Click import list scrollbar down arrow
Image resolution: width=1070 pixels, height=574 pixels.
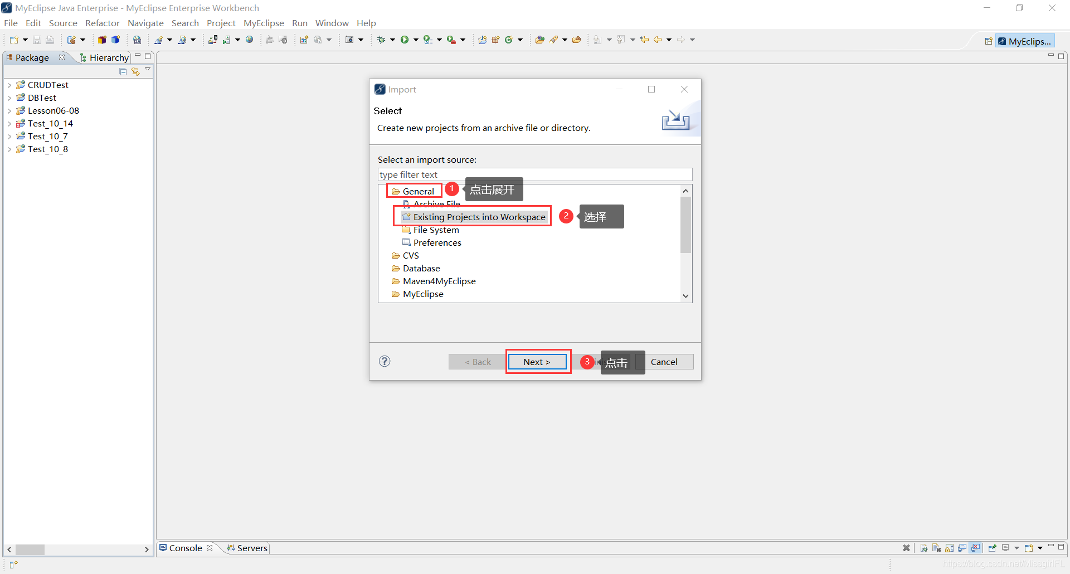(686, 296)
